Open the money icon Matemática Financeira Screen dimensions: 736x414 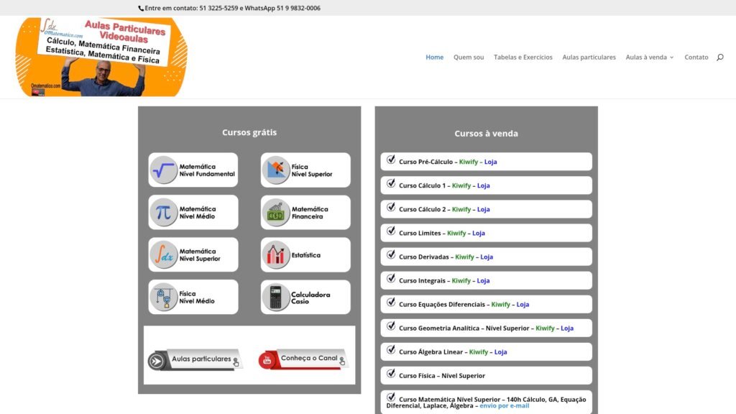coord(276,213)
